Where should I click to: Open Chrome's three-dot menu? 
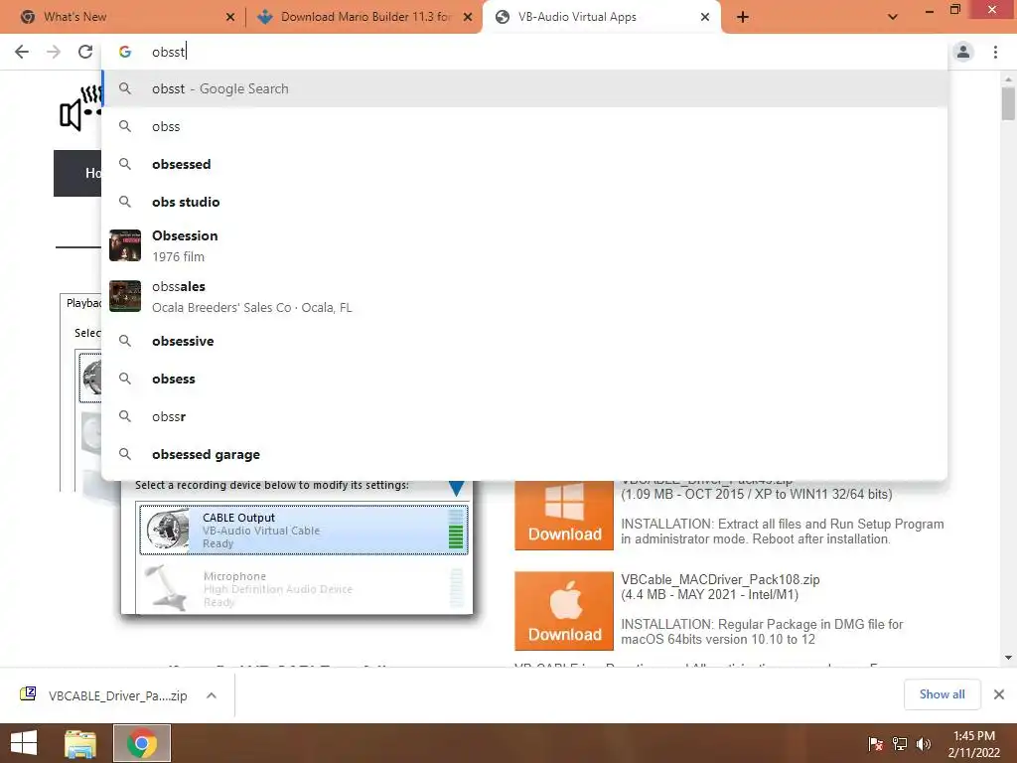tap(995, 52)
